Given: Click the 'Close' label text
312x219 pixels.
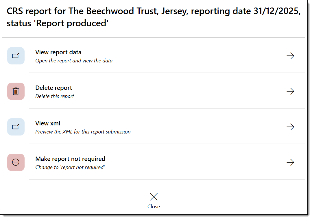Looking at the screenshot, I should [x=154, y=206].
